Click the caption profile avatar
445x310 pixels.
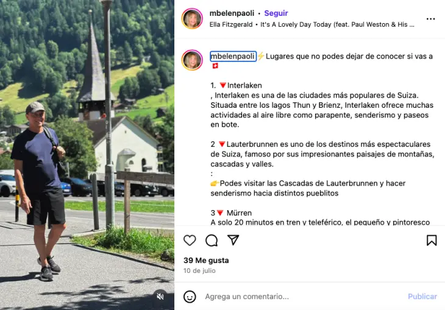pos(192,60)
